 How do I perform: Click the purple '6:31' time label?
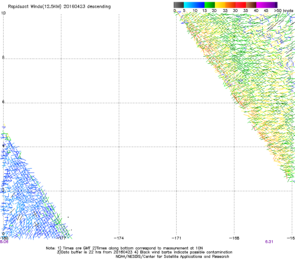click(269, 242)
